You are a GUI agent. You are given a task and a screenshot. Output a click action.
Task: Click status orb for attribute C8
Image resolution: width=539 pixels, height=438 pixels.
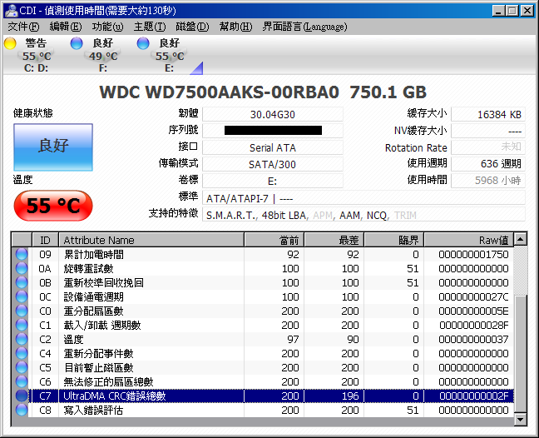22,410
